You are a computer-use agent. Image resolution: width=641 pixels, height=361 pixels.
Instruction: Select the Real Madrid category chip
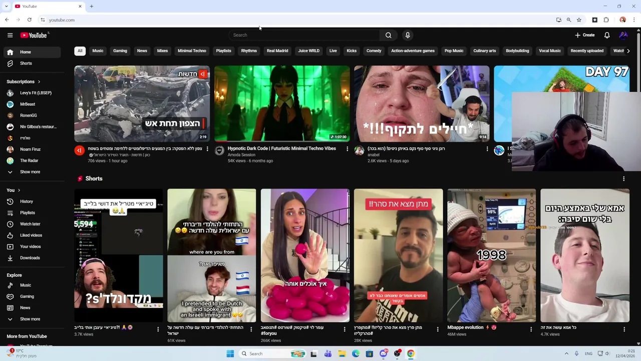click(277, 51)
